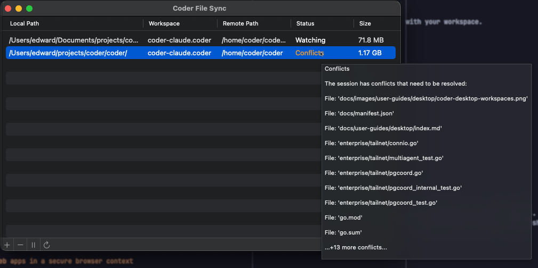This screenshot has width=538, height=268.
Task: Remove selected session with minus icon
Action: pyautogui.click(x=20, y=245)
